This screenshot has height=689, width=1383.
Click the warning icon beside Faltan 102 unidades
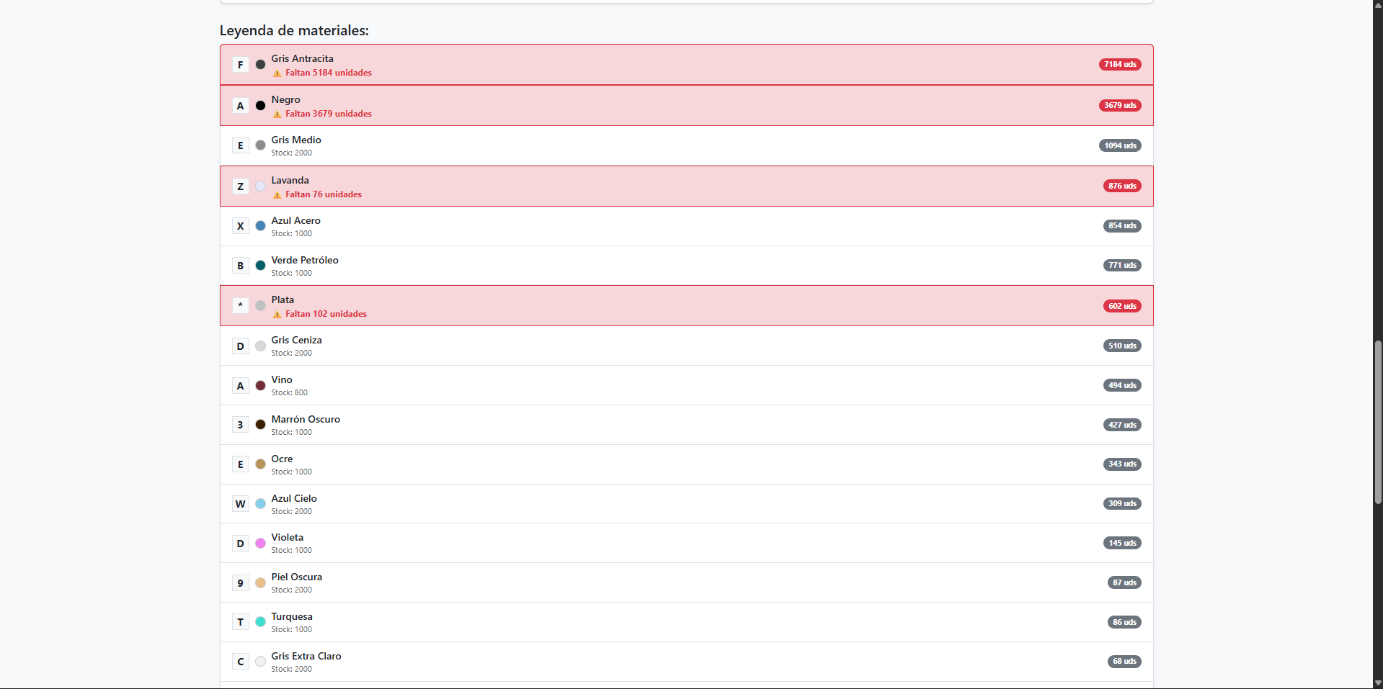tap(277, 315)
